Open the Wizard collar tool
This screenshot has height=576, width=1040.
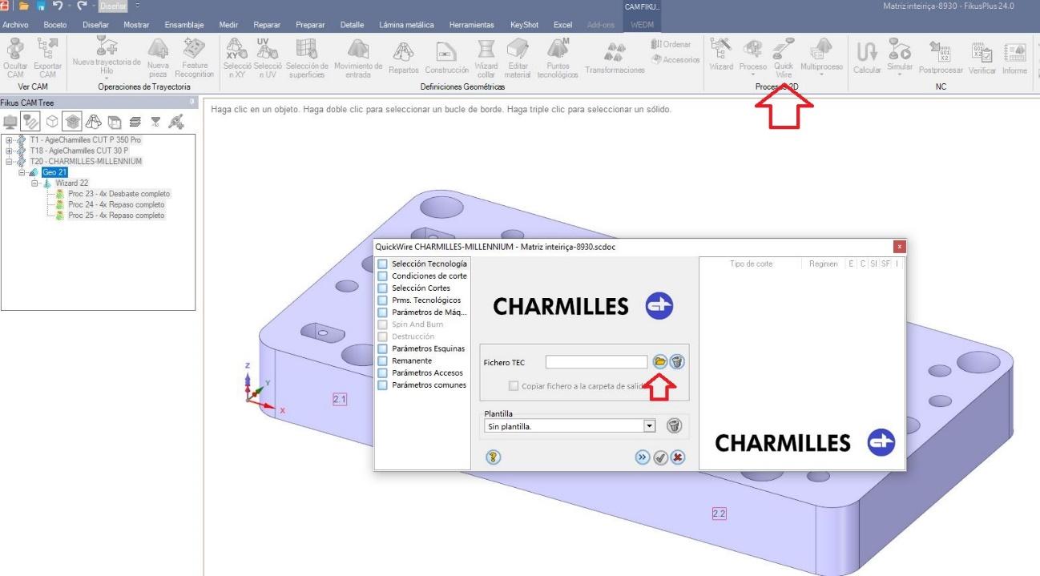[x=486, y=58]
